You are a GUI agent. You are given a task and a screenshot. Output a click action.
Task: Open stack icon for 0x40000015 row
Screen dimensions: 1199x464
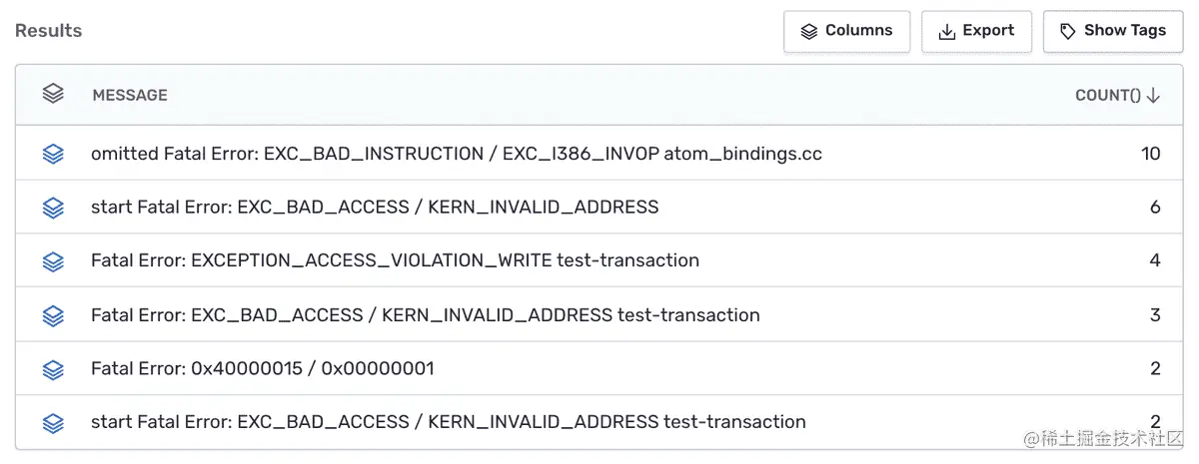53,369
